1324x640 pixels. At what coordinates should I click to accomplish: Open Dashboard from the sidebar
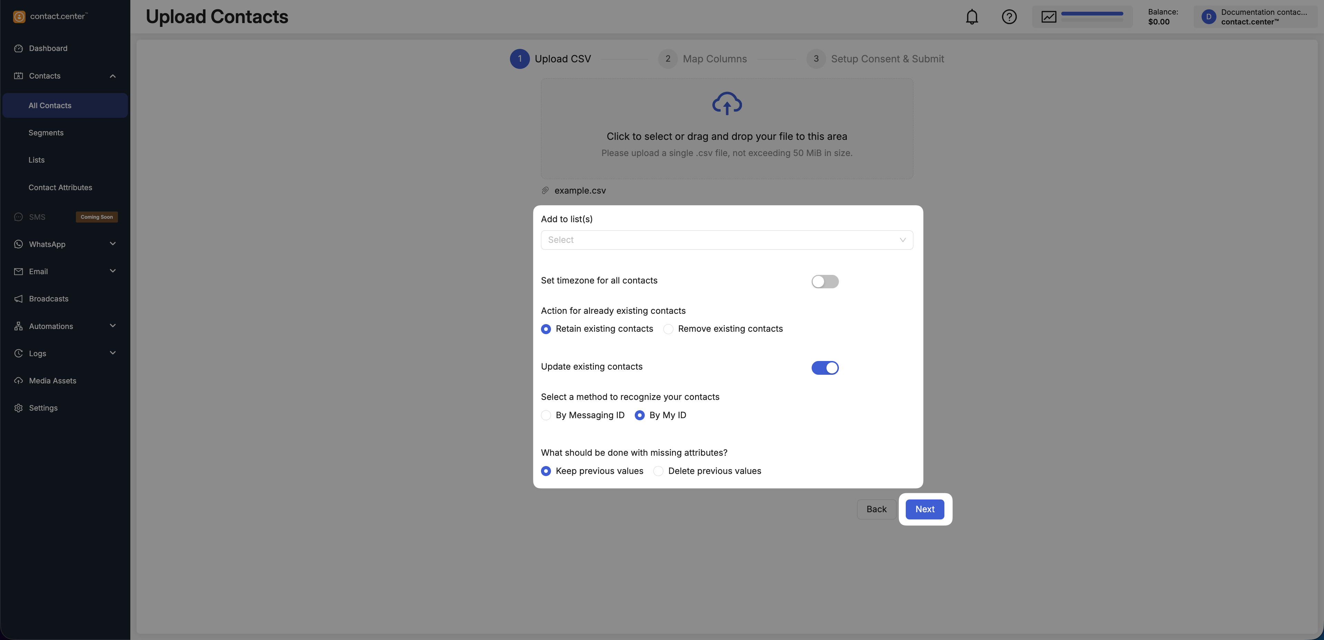pos(48,48)
